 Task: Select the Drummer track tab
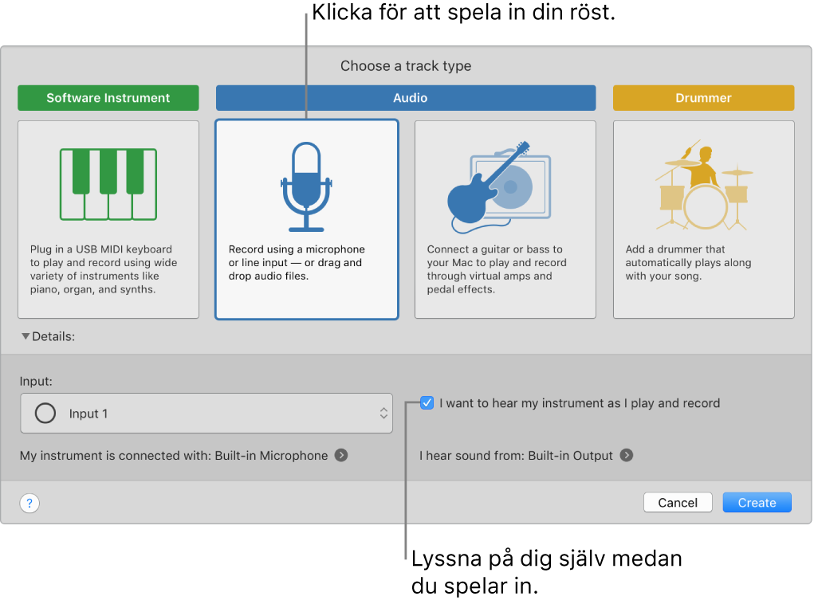tap(702, 97)
